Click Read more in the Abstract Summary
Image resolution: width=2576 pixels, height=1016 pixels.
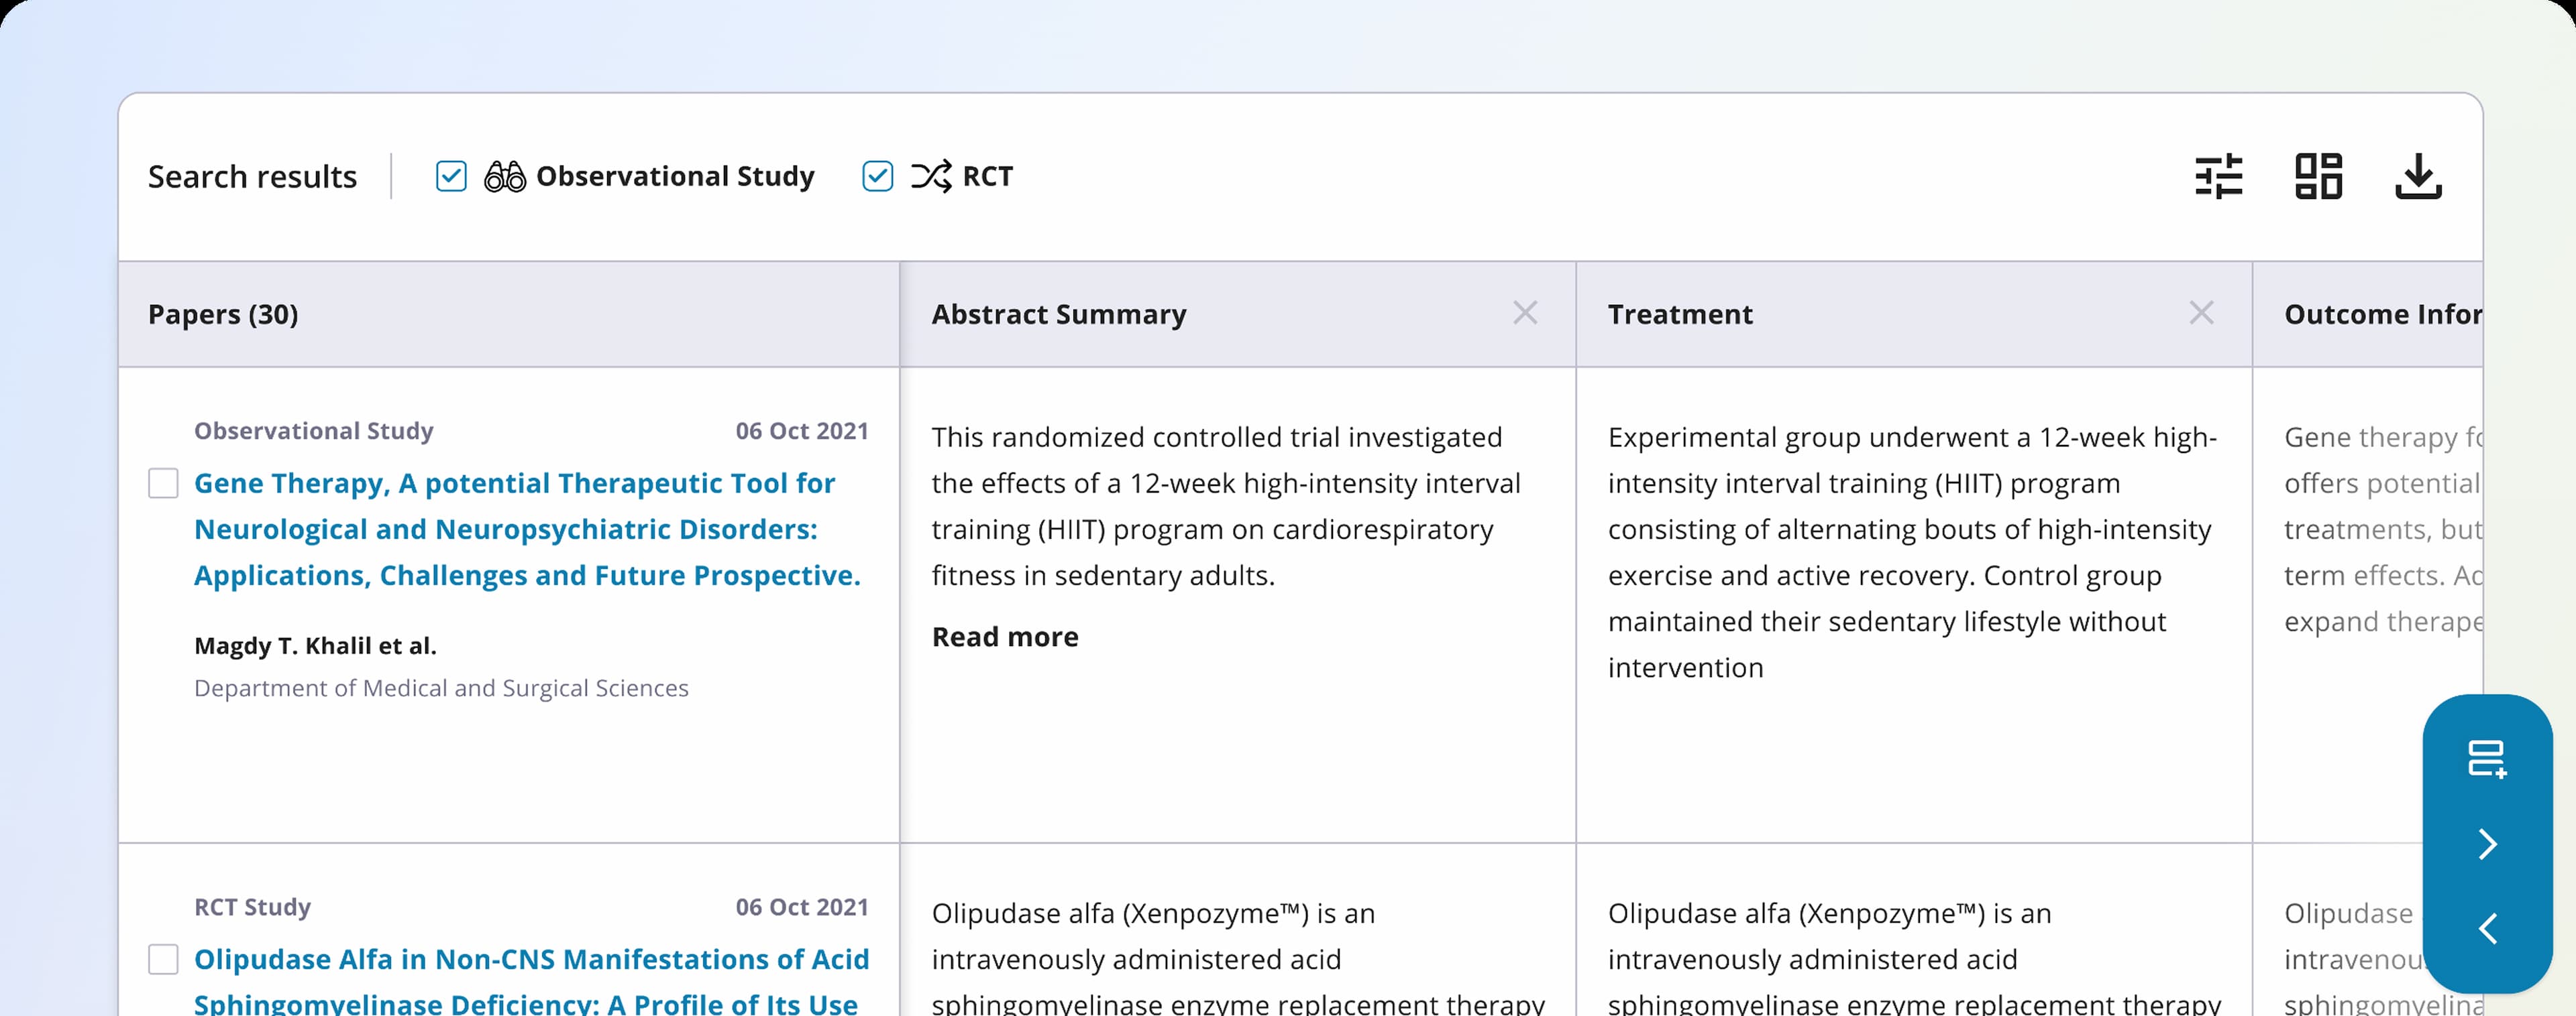1005,637
